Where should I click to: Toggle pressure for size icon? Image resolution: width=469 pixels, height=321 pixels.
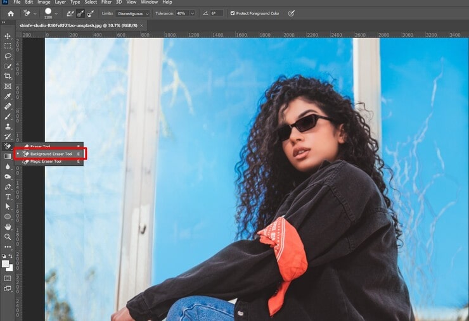[291, 13]
